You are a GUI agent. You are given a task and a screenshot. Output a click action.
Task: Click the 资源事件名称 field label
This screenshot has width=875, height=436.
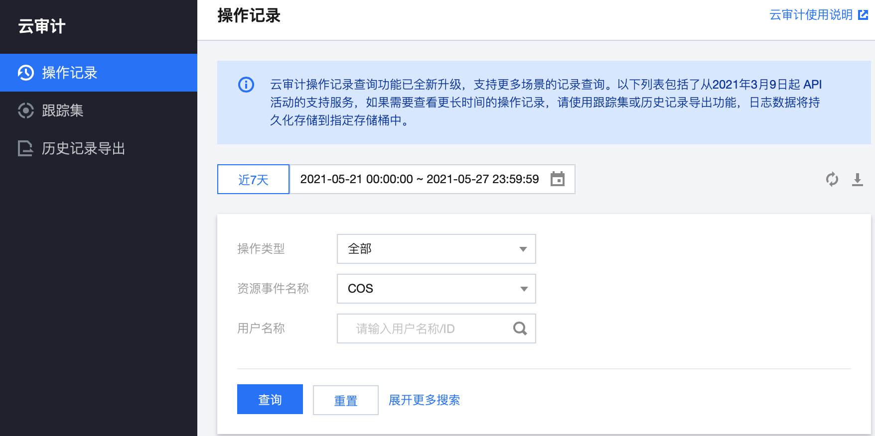pyautogui.click(x=273, y=289)
